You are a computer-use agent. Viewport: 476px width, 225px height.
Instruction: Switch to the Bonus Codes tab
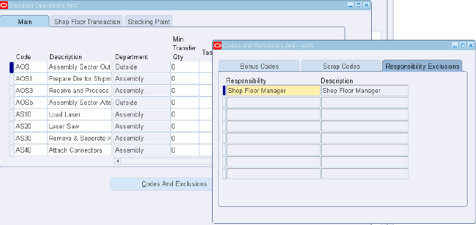[x=259, y=66]
